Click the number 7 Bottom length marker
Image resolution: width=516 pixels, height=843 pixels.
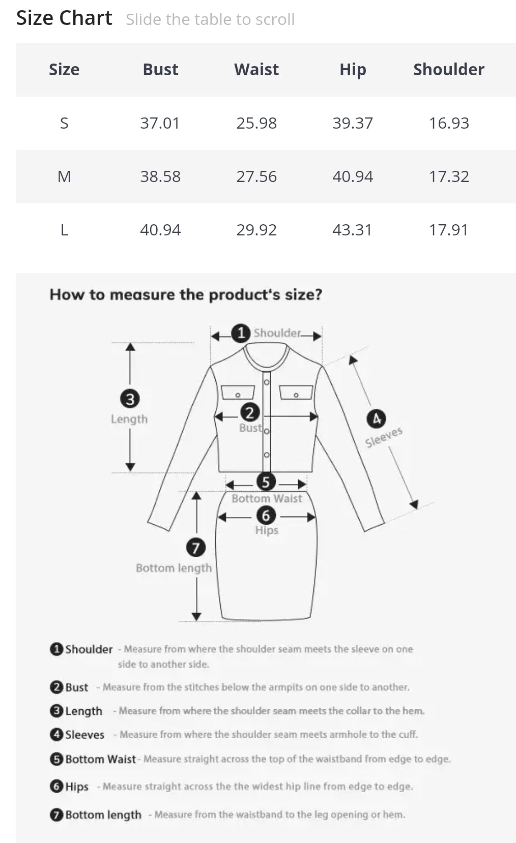pos(196,548)
